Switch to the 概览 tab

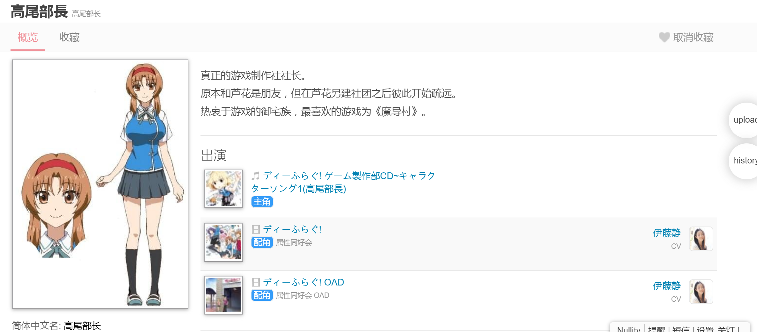click(28, 37)
